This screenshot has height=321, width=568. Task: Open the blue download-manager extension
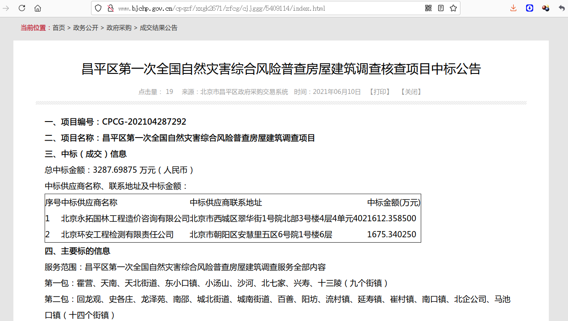[529, 8]
